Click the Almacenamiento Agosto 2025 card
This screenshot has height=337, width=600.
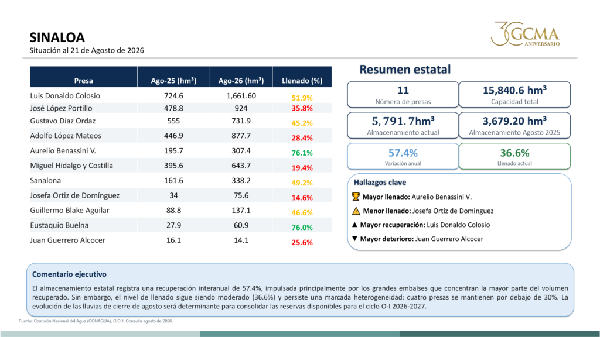[514, 125]
